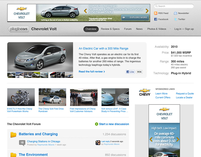Click the 95K like count badge
The width and height of the screenshot is (201, 157).
(x=139, y=72)
